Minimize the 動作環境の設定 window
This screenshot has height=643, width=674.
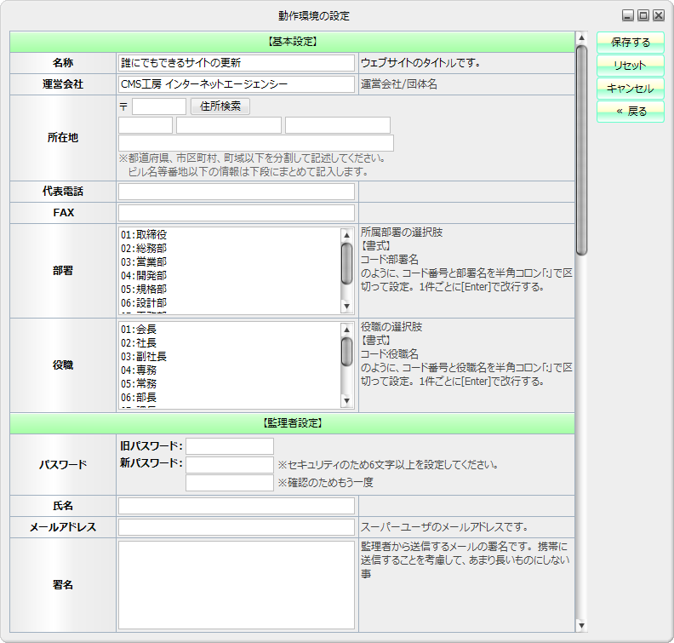(x=628, y=15)
